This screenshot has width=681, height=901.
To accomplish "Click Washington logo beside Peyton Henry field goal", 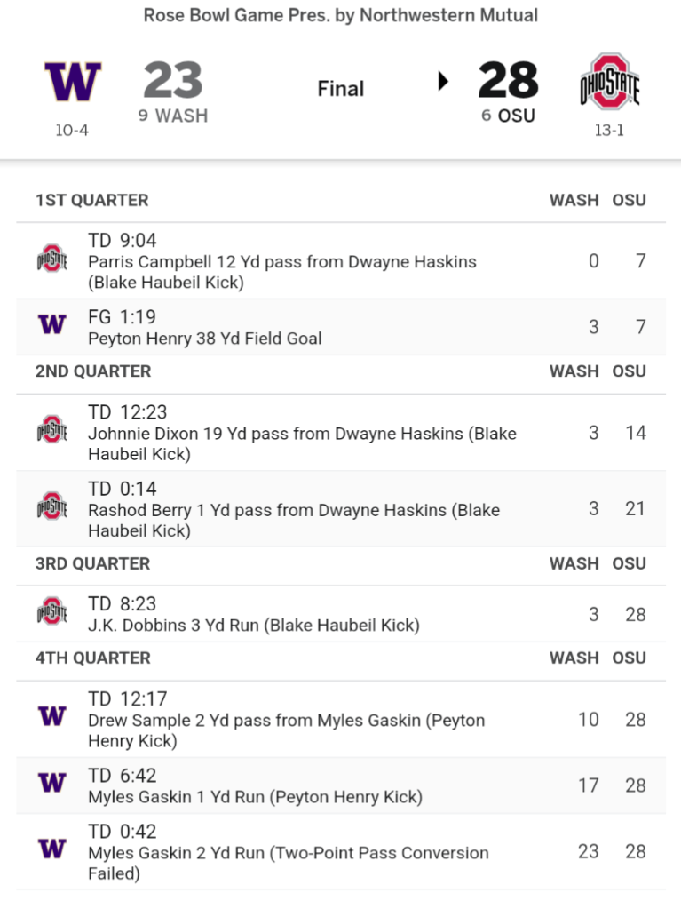I will 51,326.
